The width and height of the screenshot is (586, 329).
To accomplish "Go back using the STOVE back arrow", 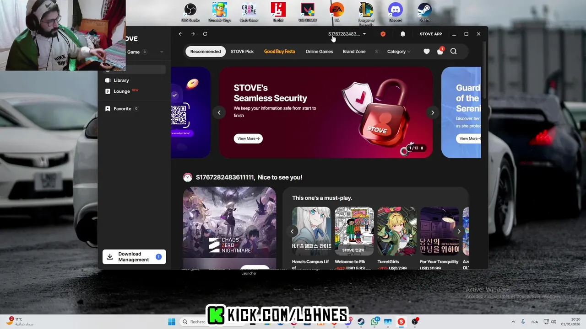I will click(x=180, y=34).
